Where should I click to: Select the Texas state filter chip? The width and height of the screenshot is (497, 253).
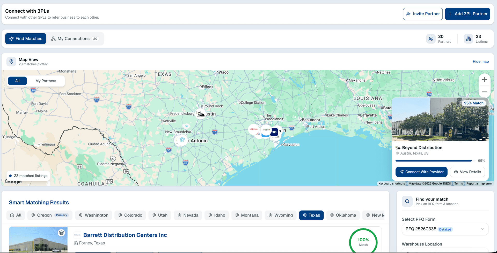click(x=311, y=215)
